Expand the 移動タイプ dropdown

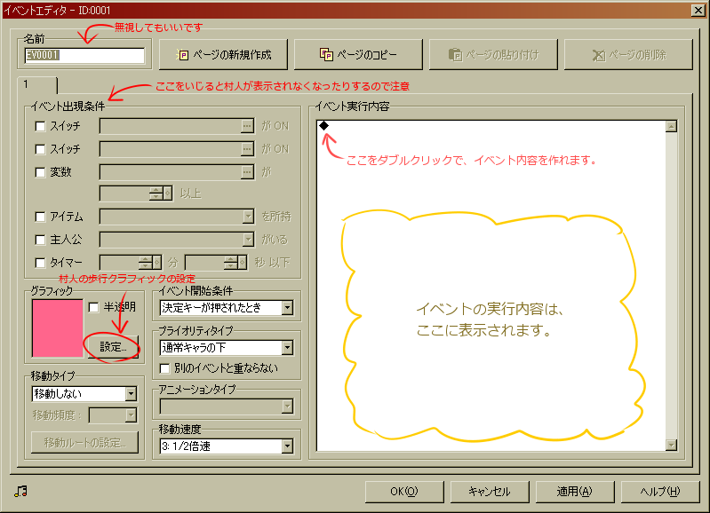tap(131, 393)
